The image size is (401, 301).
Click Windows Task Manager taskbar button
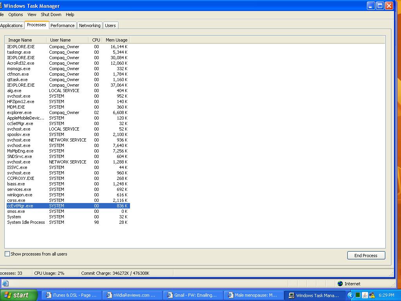pyautogui.click(x=314, y=295)
